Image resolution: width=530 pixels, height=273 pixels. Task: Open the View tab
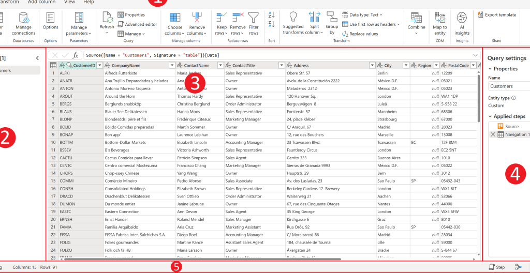tap(70, 2)
